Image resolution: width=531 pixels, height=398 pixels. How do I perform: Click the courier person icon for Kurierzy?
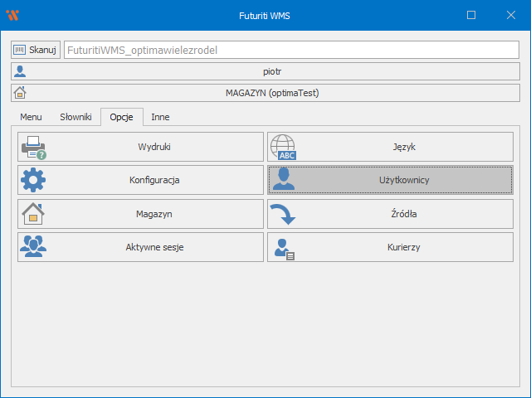click(283, 247)
